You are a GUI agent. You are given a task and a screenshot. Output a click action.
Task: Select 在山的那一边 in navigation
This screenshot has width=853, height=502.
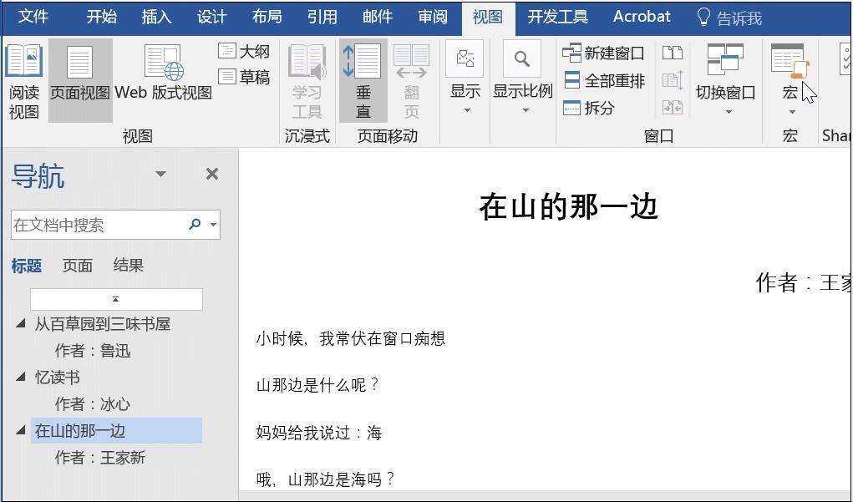pyautogui.click(x=116, y=431)
